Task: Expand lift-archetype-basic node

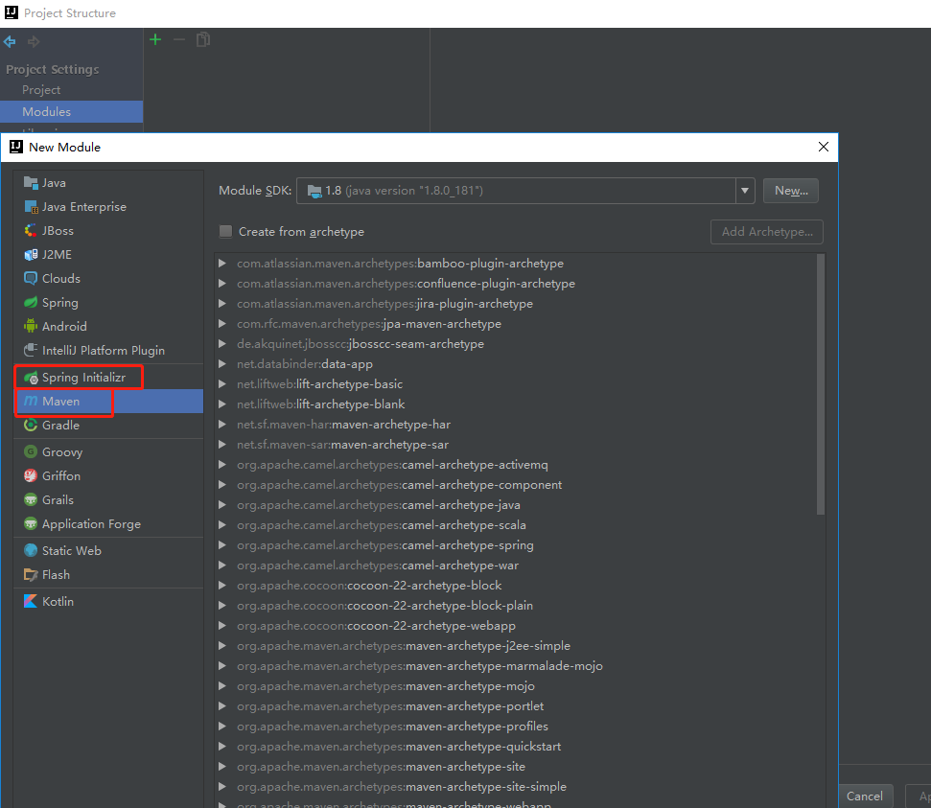Action: point(222,384)
